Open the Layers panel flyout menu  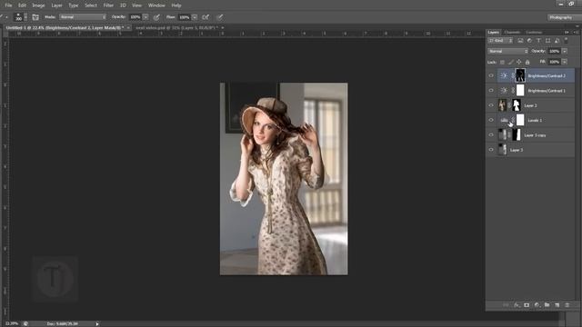576,33
